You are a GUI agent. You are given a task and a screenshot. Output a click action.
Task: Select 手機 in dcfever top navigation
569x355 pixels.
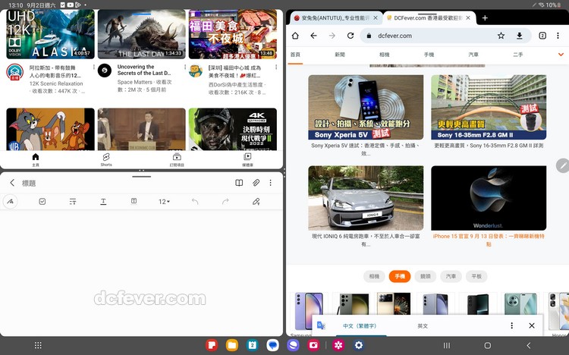(x=429, y=55)
